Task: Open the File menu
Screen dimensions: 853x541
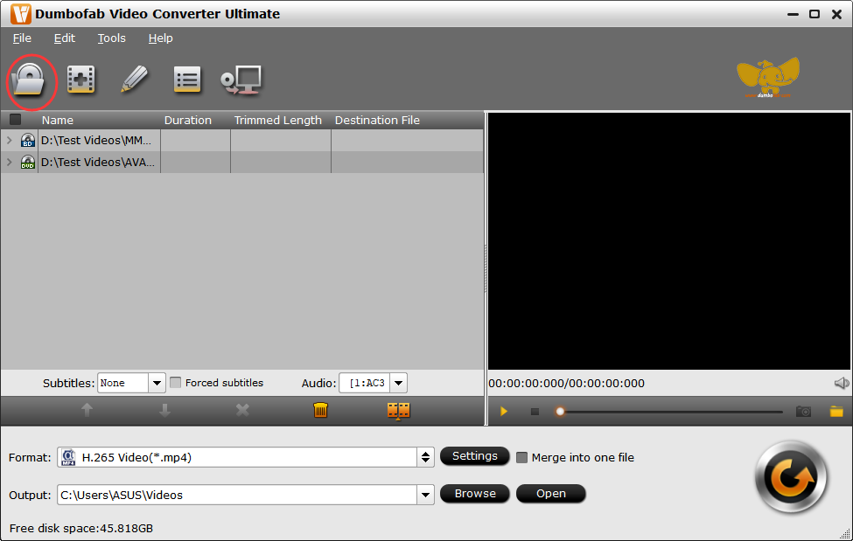Action: click(22, 38)
